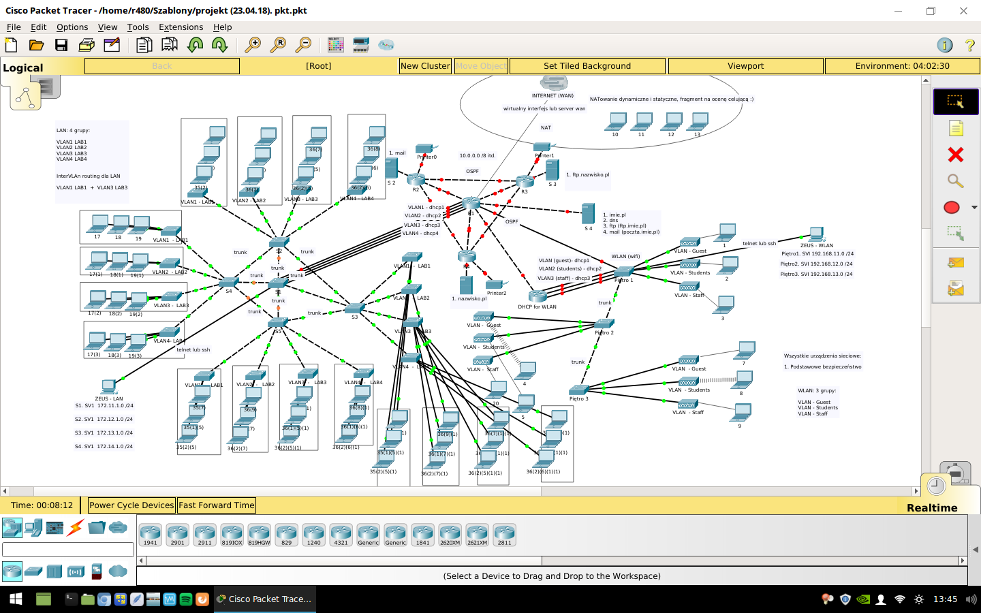Expand the shape tool dropdown arrow
This screenshot has width=981, height=613.
point(974,208)
